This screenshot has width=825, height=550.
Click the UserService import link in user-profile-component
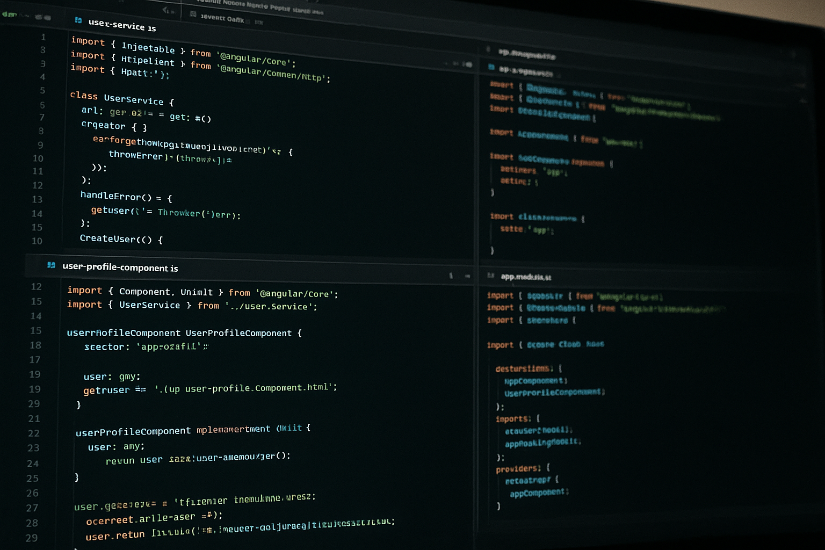(x=150, y=305)
